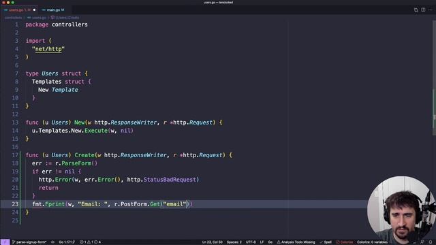
Task: Open the notifications bell icon
Action: coord(431,242)
